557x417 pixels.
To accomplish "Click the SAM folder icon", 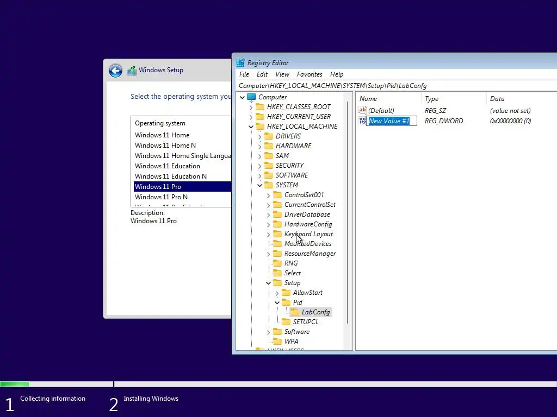I will pos(269,156).
